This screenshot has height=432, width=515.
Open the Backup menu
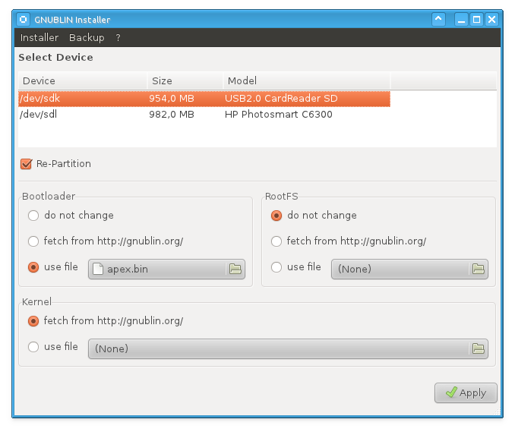point(87,38)
